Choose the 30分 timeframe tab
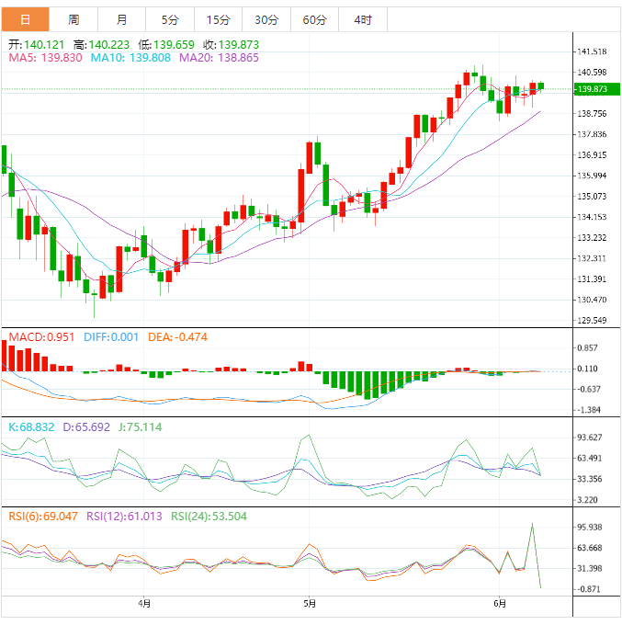This screenshot has width=622, height=625. coord(266,19)
